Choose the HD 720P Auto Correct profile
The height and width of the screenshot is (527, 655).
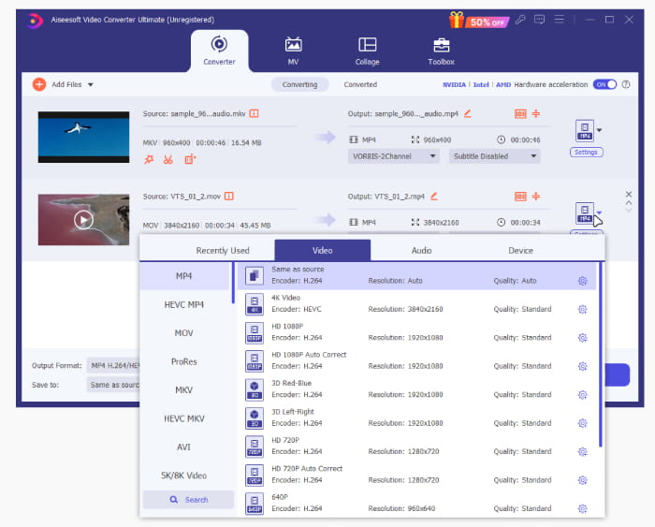(x=416, y=475)
